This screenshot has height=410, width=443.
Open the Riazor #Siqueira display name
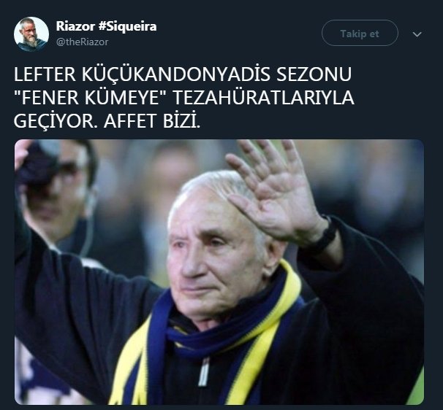pyautogui.click(x=106, y=26)
